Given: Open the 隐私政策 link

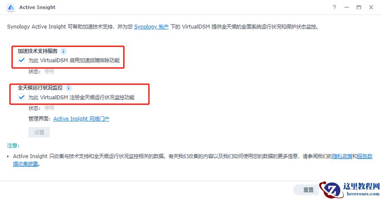Looking at the screenshot, I should pos(342,156).
